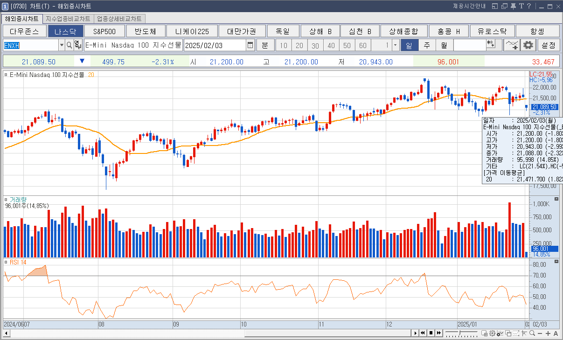Image resolution: width=563 pixels, height=340 pixels.
Task: Play chart replay forward
Action: point(415,333)
